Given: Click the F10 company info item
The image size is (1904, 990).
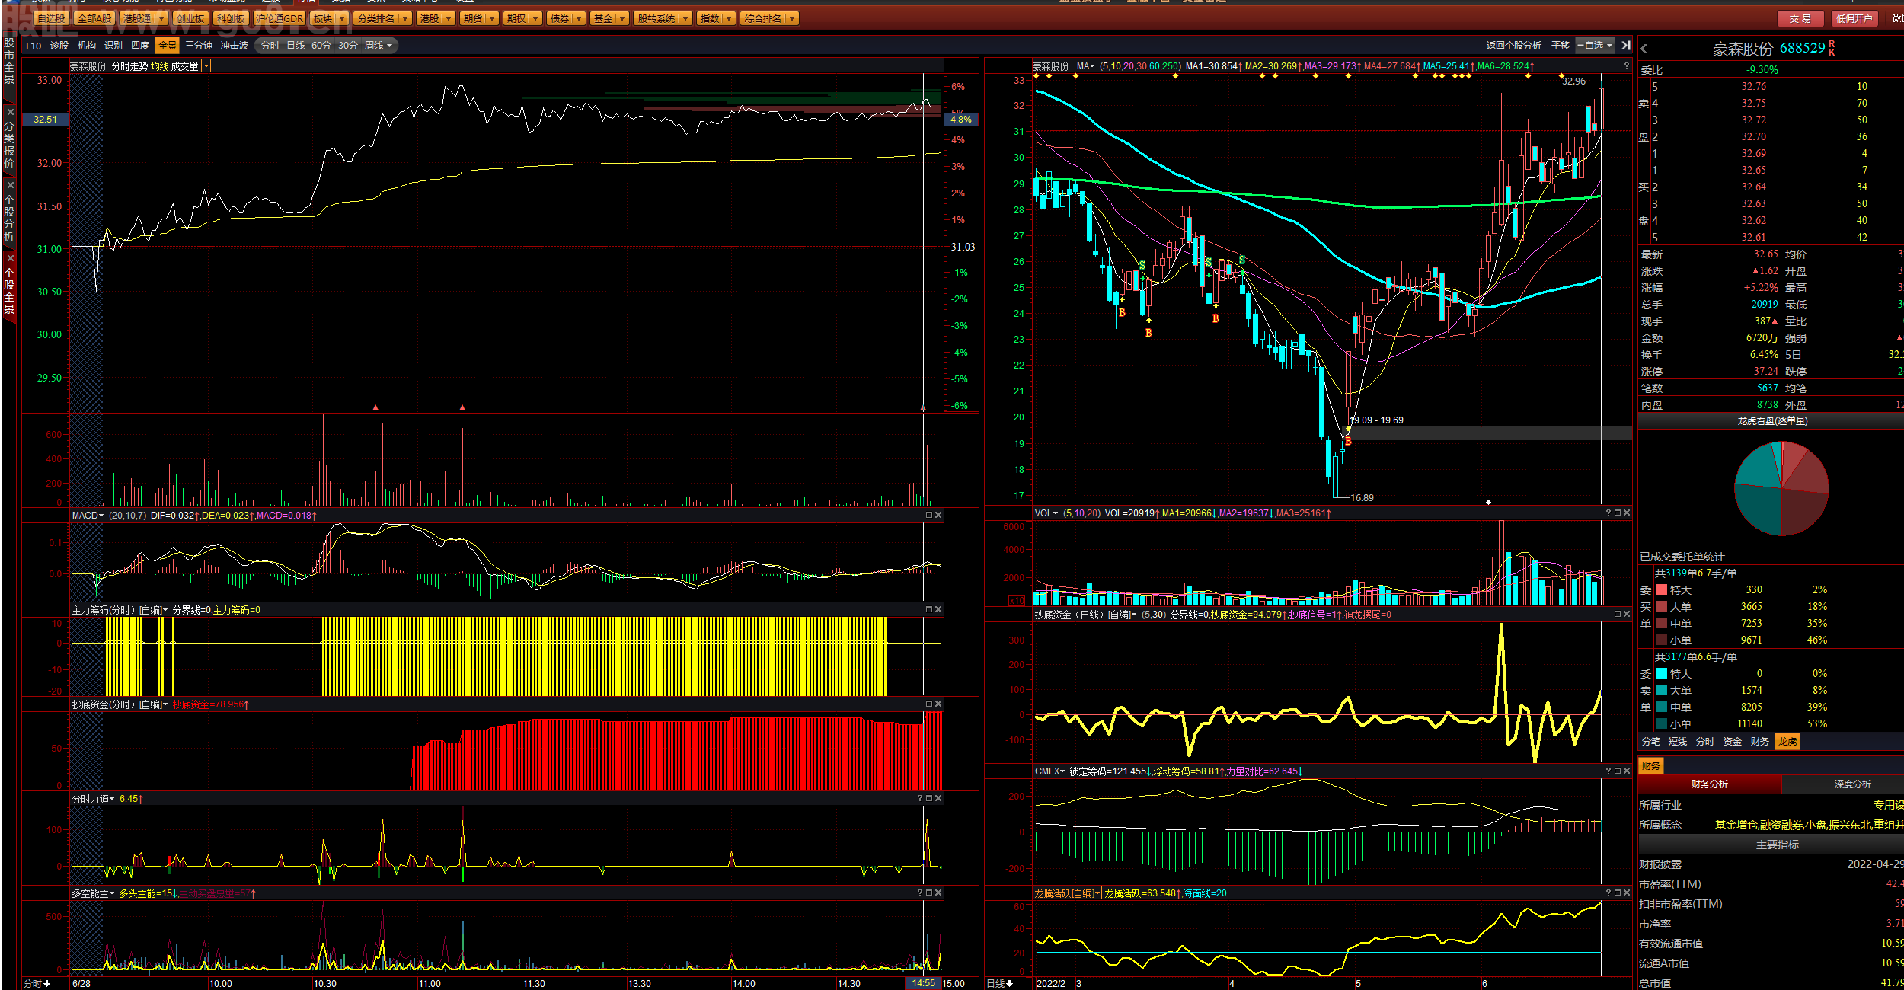Looking at the screenshot, I should [x=34, y=46].
